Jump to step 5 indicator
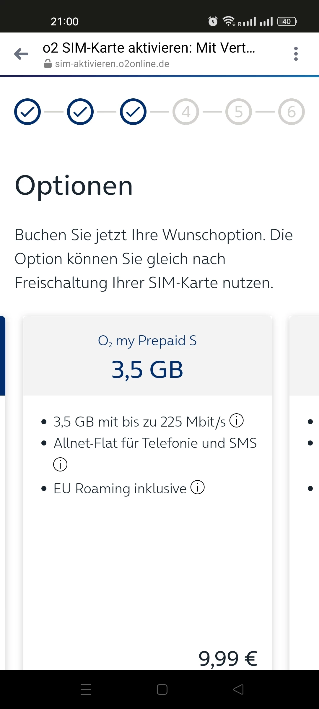This screenshot has height=709, width=319. tap(239, 112)
